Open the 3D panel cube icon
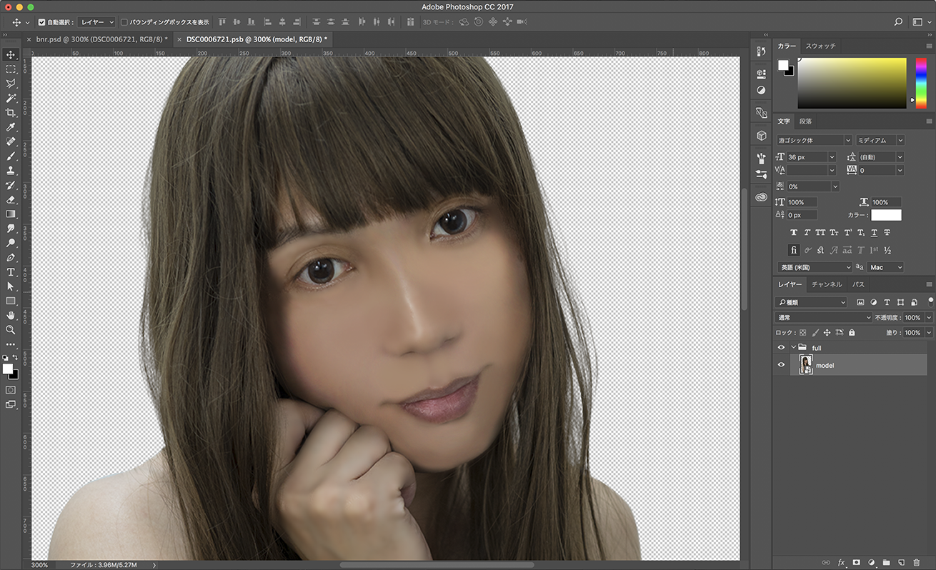The image size is (936, 570). 761,136
